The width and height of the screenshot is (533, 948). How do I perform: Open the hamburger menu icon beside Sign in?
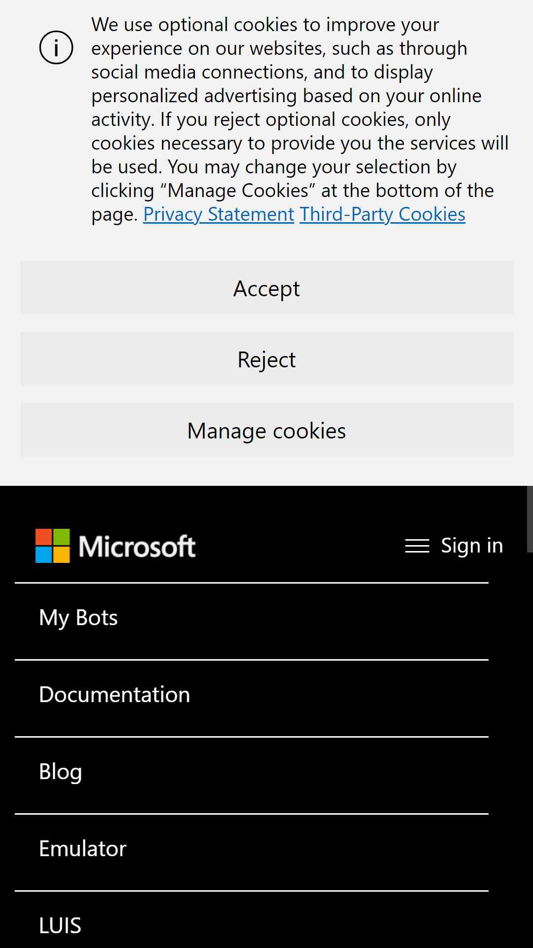coord(417,546)
